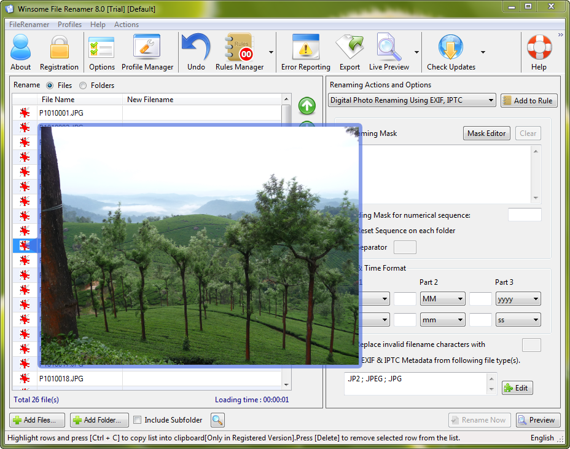Image resolution: width=570 pixels, height=449 pixels.
Task: Click the File Name column header
Action: [x=80, y=100]
